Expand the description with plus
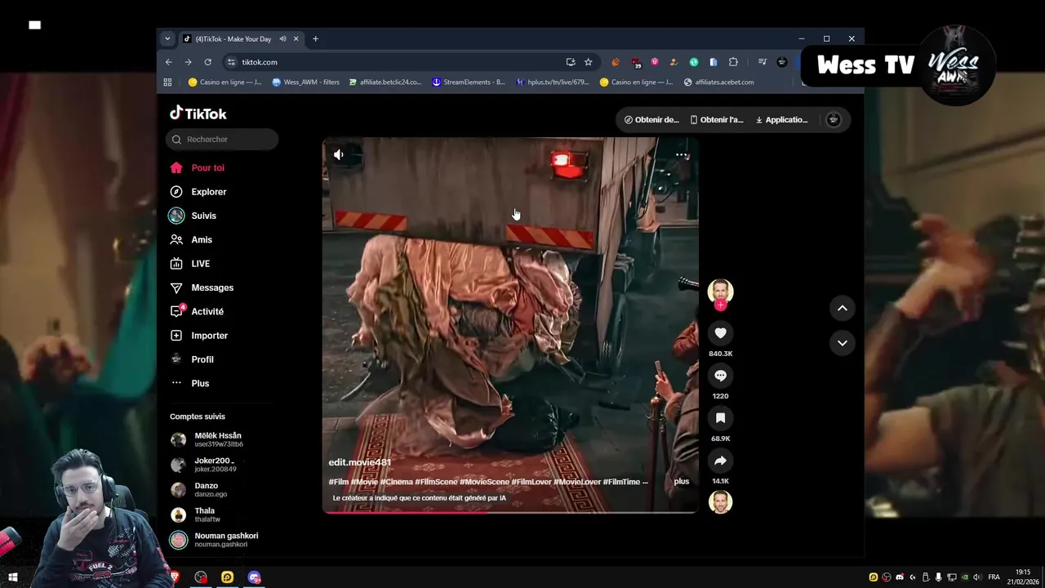This screenshot has width=1045, height=588. pyautogui.click(x=682, y=482)
